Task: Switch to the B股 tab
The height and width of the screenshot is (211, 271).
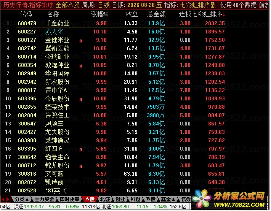Action: tap(151, 200)
